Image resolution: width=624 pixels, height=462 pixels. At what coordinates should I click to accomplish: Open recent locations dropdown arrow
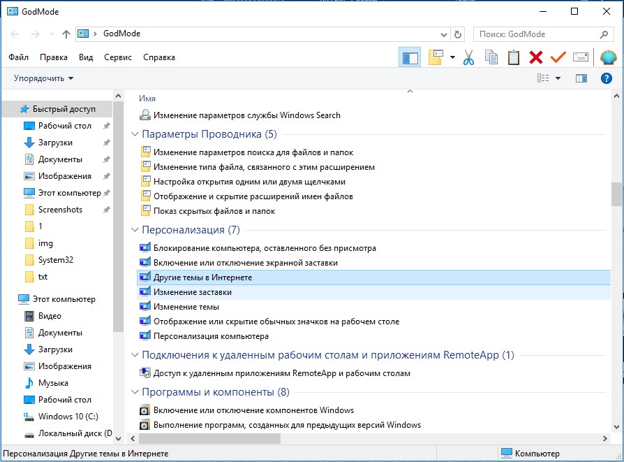point(52,34)
